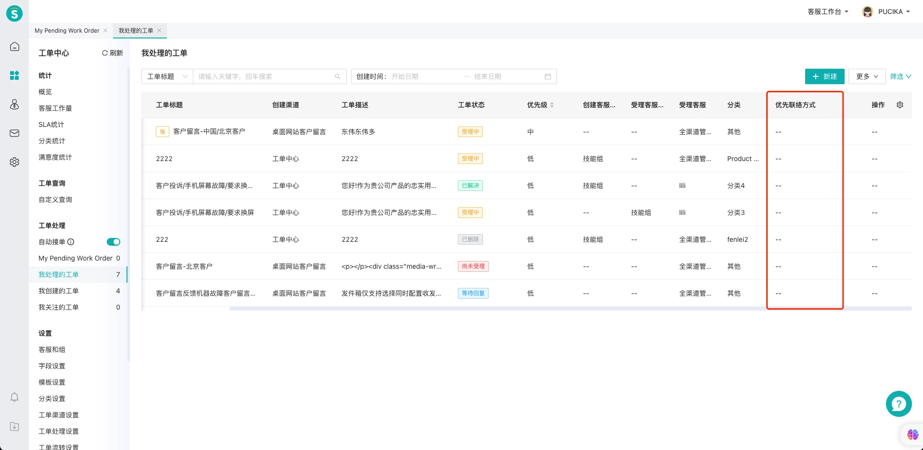Click the 新建 create button
Image resolution: width=923 pixels, height=450 pixels.
[x=824, y=76]
